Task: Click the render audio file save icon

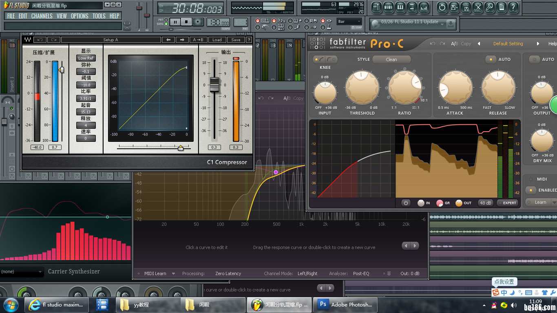Action: point(466,7)
